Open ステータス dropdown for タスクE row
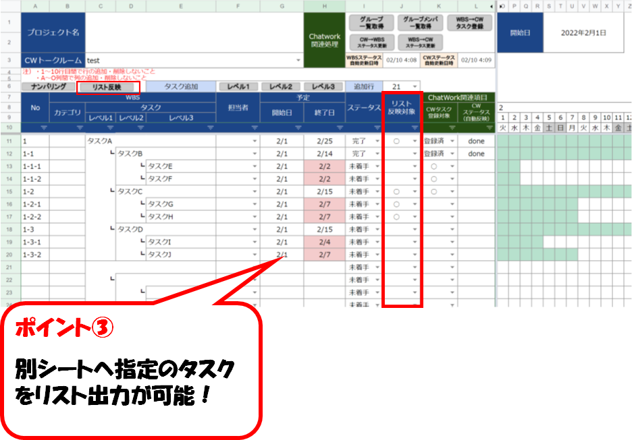The width and height of the screenshot is (634, 440). tap(377, 166)
